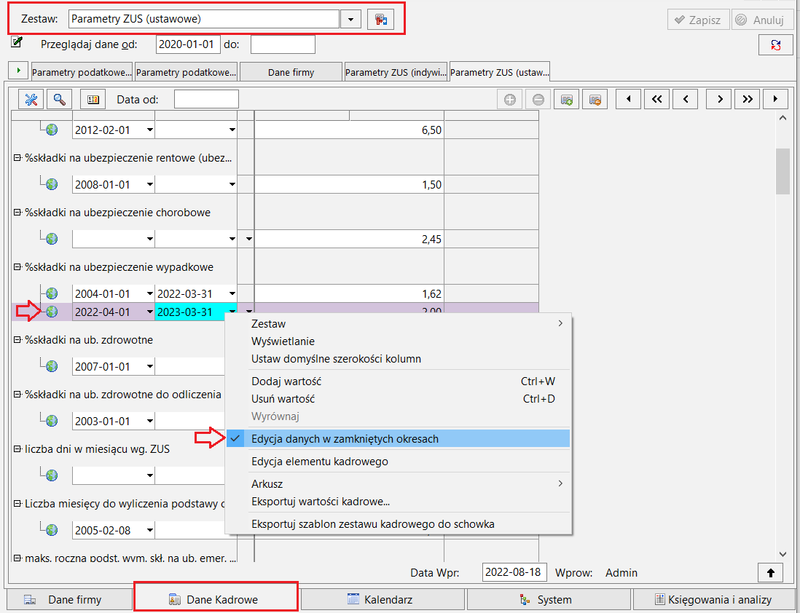Click the refresh icon below Anuluj

click(x=775, y=45)
